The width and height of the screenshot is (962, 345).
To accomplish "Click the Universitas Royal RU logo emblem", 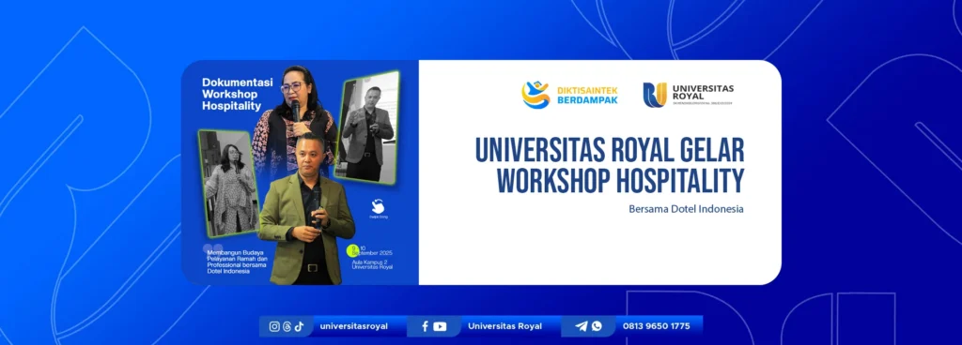I will [655, 95].
